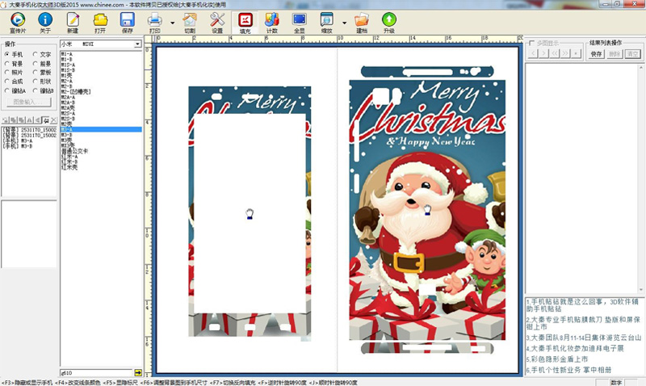Select the 前景 radio option
Image resolution: width=646 pixels, height=386 pixels.
pos(42,64)
